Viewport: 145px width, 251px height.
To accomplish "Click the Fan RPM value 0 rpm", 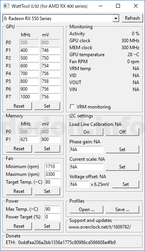I will [x=133, y=62].
